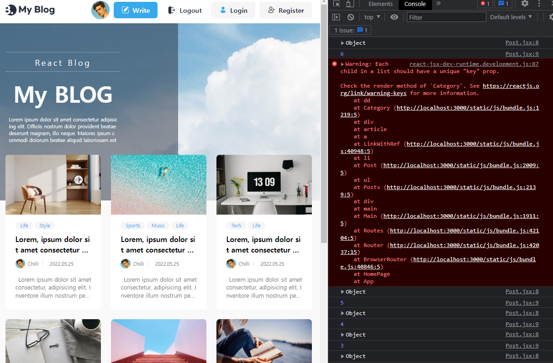Open the chair and shelf room thumbnail
Screen dimensions: 553x363
tap(53, 184)
